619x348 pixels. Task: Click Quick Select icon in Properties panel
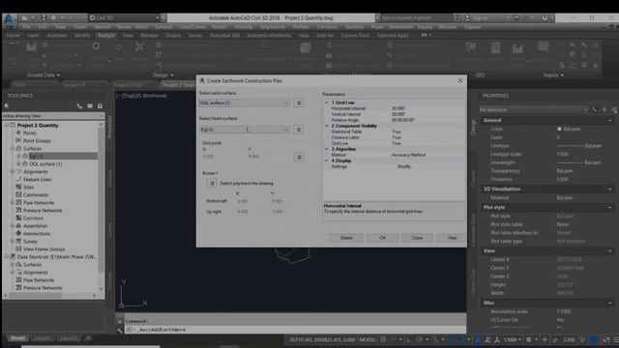click(x=595, y=109)
